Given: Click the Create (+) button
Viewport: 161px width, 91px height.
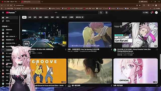Looking at the screenshot, I should [146, 12].
